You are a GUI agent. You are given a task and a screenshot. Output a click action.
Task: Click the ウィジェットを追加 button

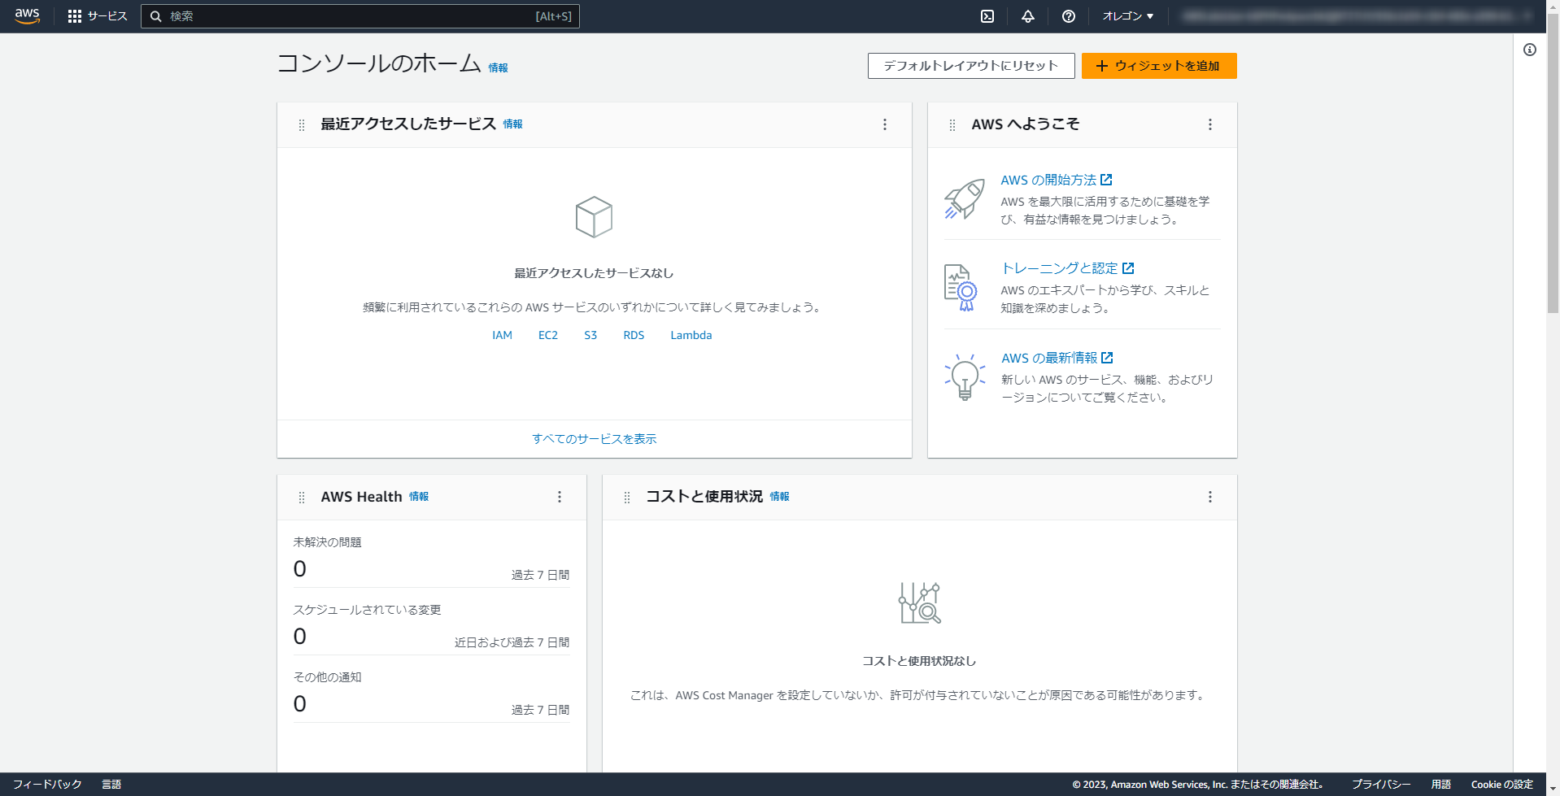1158,66
